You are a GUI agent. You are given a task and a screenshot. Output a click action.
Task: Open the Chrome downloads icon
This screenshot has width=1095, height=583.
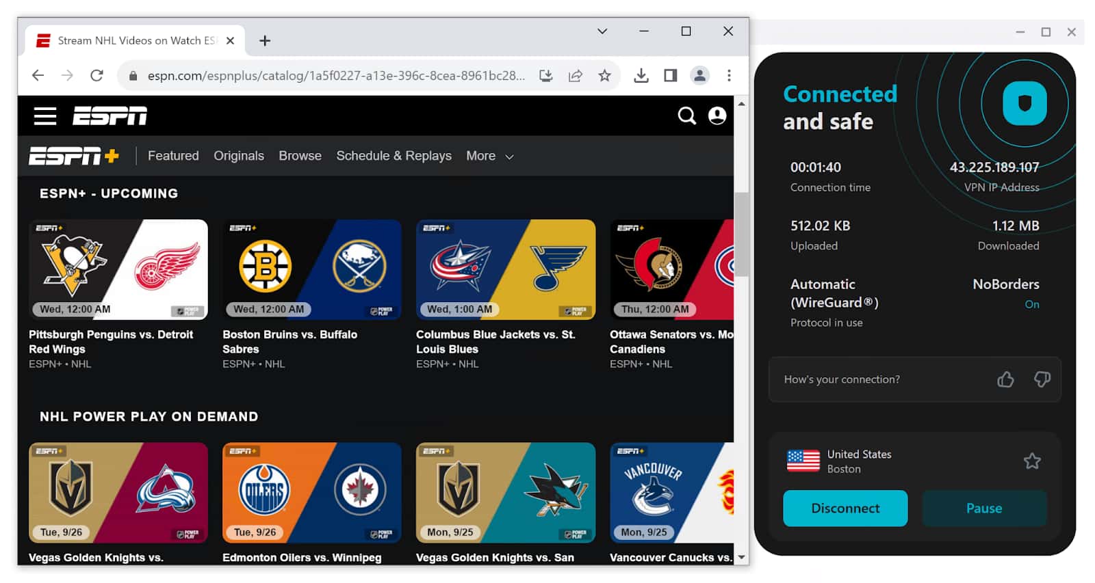(x=641, y=75)
